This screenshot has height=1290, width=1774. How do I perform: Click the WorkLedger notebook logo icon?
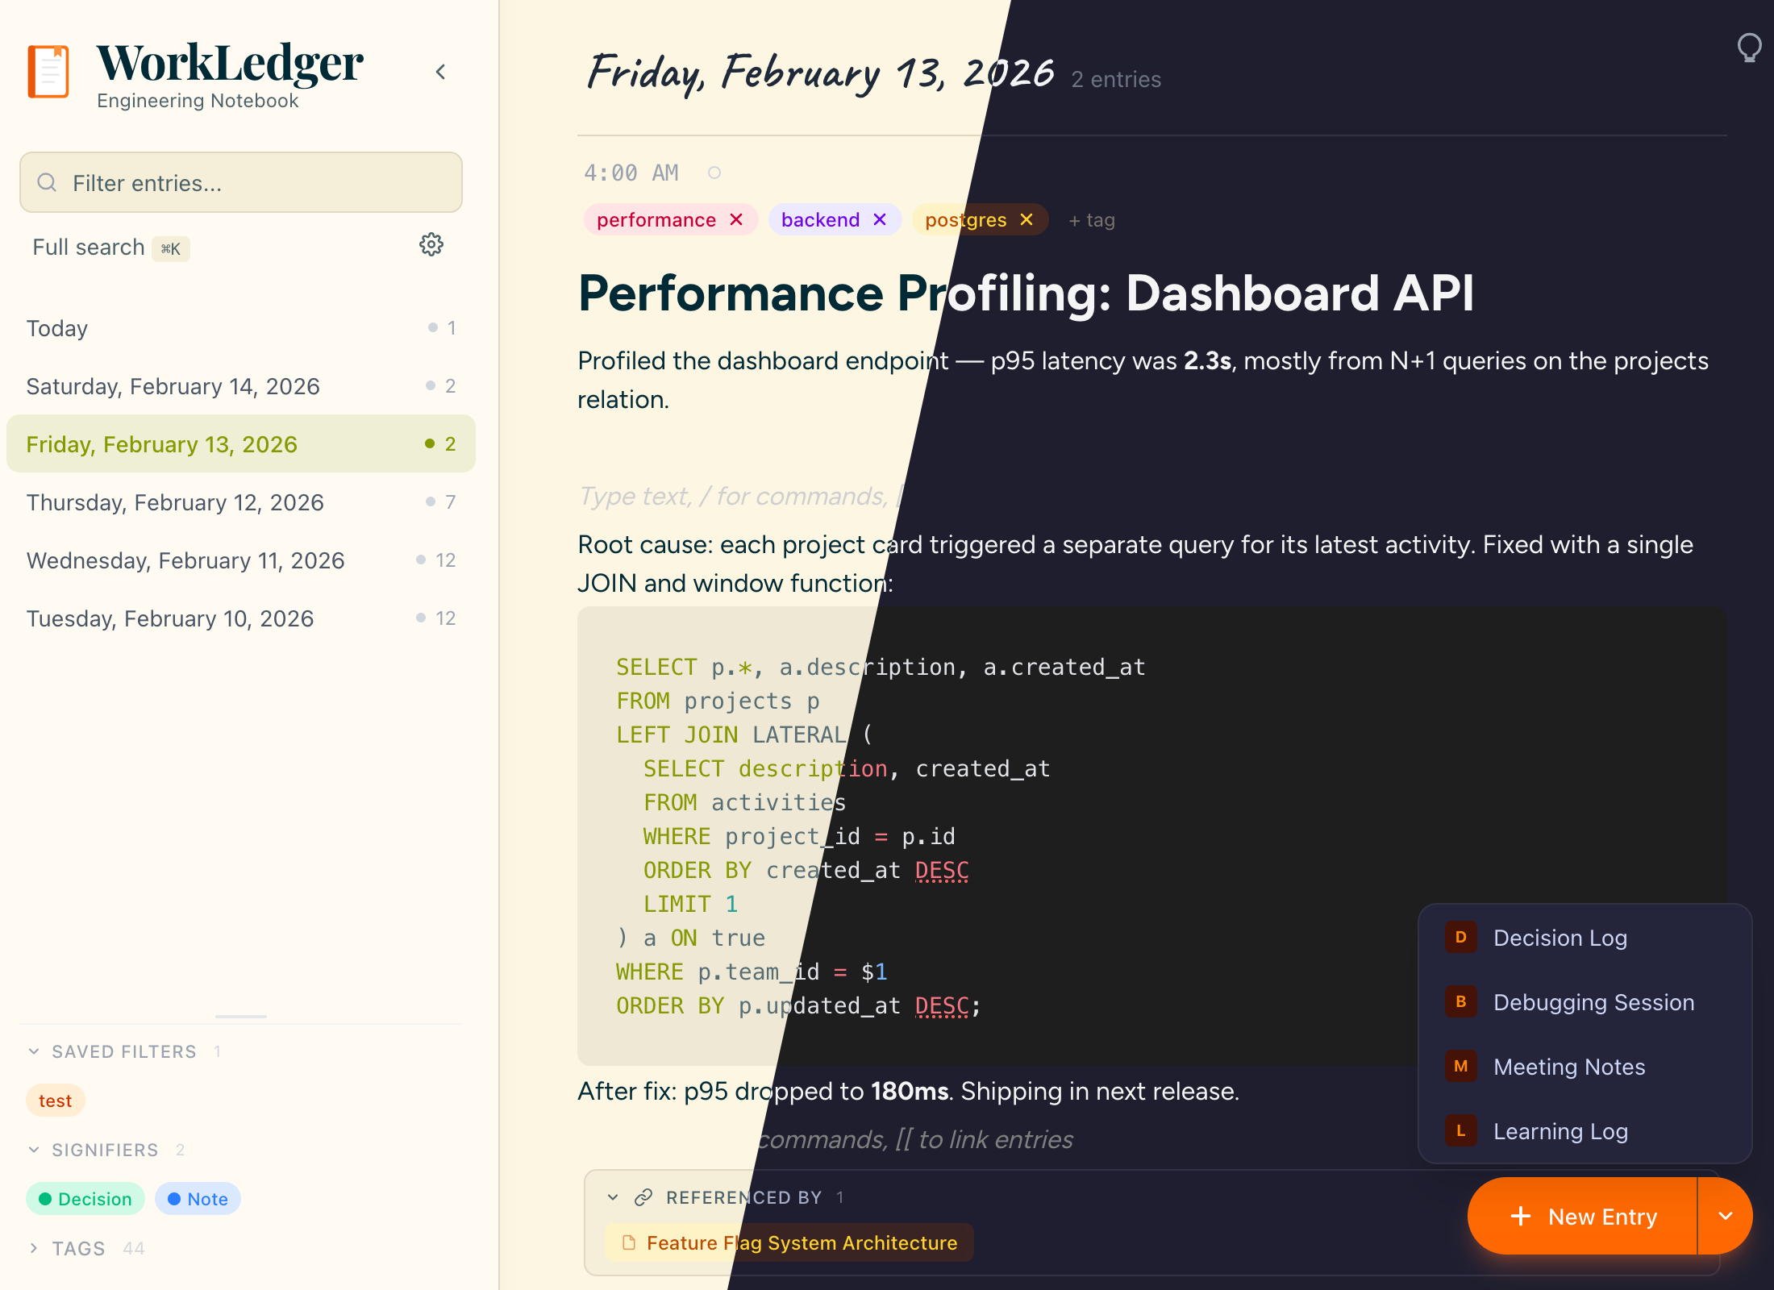click(48, 71)
